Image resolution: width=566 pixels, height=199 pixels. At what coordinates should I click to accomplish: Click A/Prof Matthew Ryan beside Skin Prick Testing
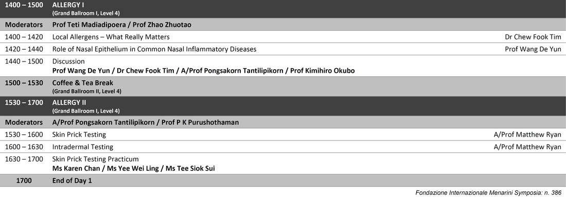click(527, 134)
